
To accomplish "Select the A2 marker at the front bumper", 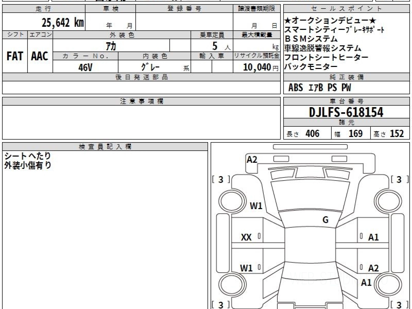I will tap(252, 160).
